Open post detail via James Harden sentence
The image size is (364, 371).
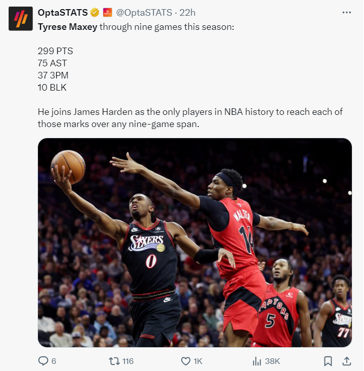click(x=190, y=118)
